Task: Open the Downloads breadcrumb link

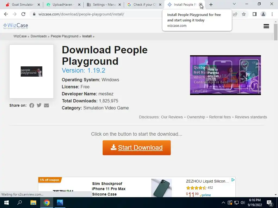Action: [39, 36]
